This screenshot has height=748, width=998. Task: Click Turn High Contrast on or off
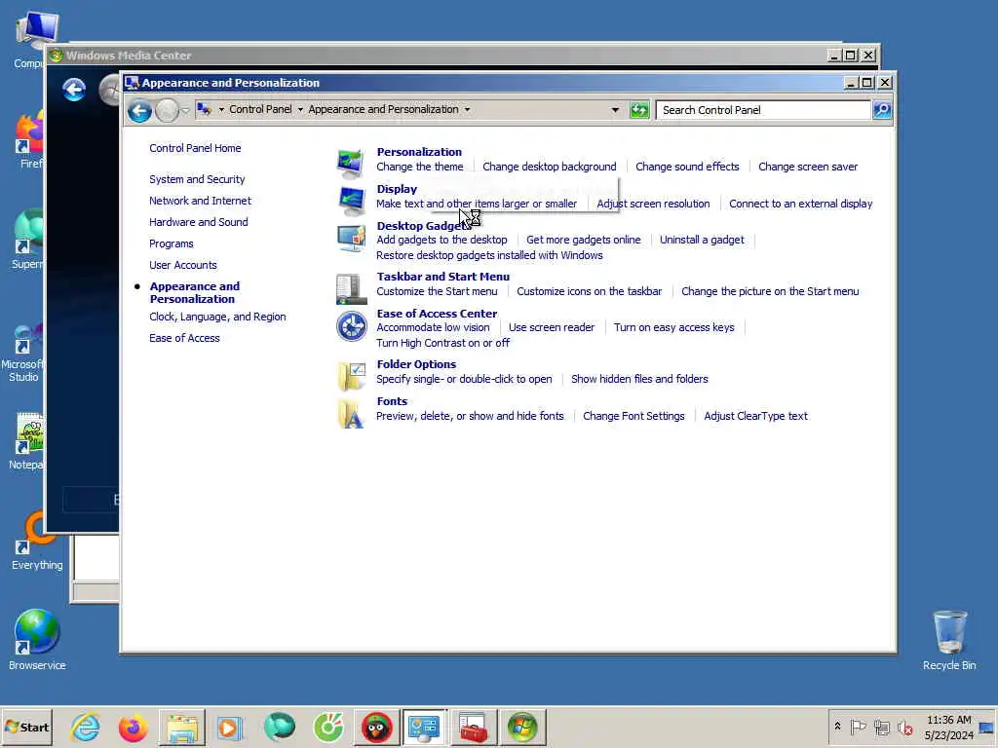[442, 343]
